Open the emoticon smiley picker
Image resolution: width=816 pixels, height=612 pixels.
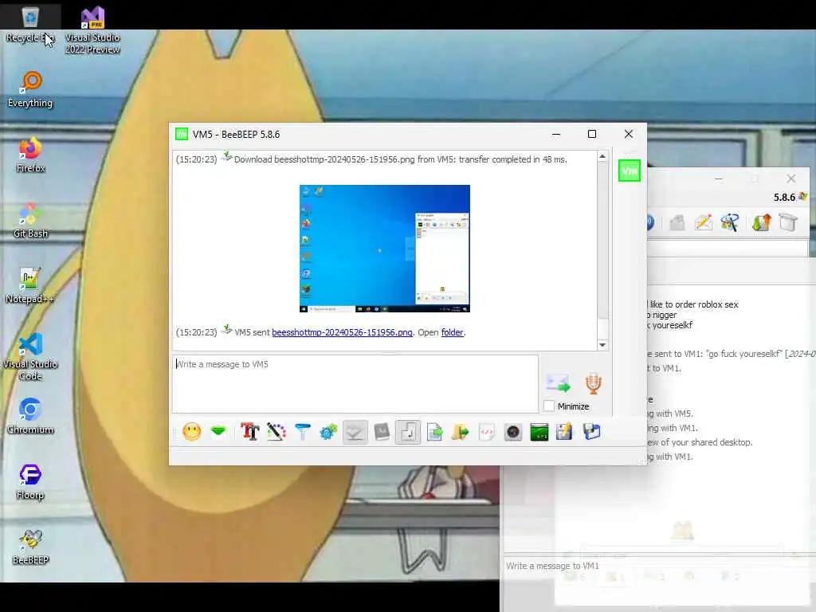point(191,431)
